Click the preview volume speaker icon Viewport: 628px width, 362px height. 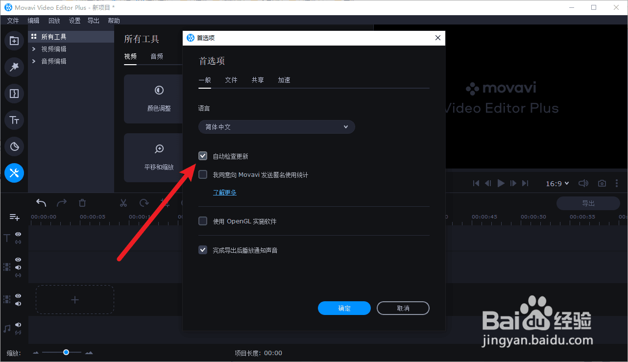583,183
